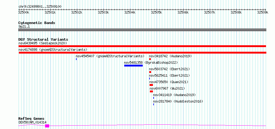Click the blue marker under nsv5625411
Viewport: 275px width, 129px height.
150,79
